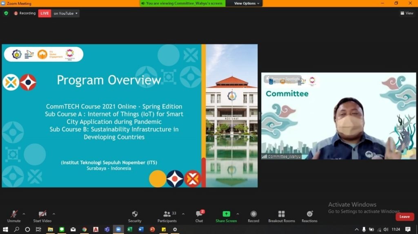Open the green LINE app in taskbar
Screen dimensions: 418x234
pos(62,229)
